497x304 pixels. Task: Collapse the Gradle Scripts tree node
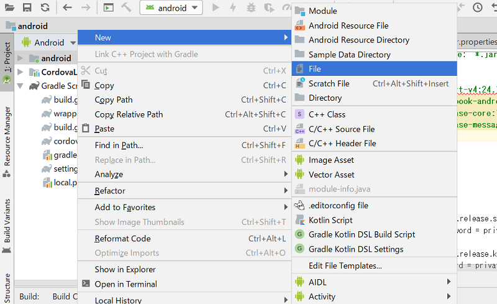tap(21, 86)
